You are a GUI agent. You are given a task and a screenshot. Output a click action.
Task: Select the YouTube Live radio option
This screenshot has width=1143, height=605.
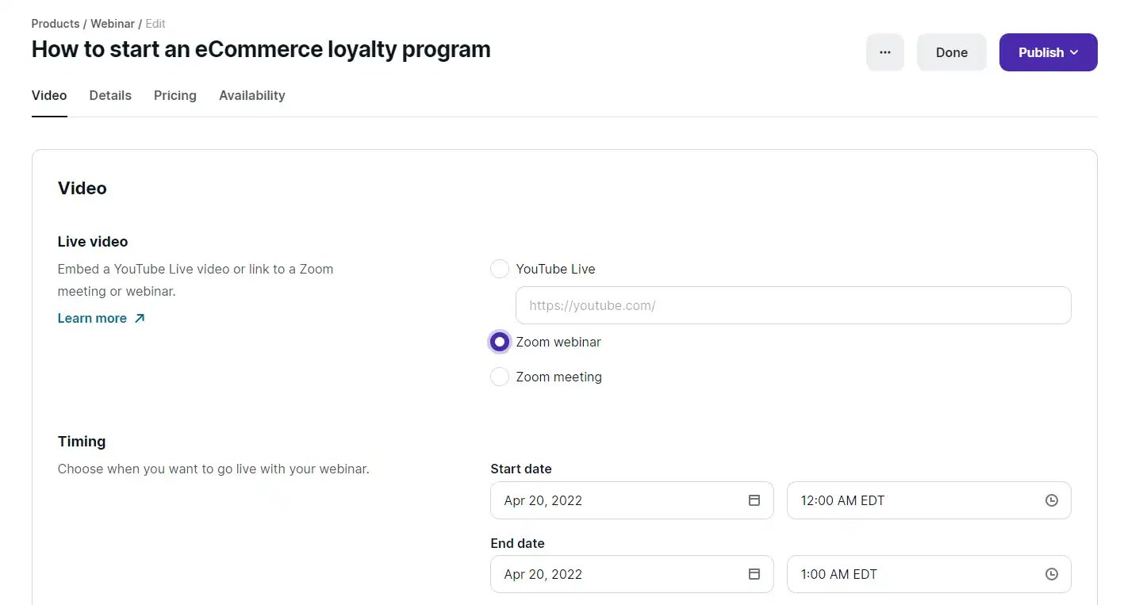tap(500, 269)
